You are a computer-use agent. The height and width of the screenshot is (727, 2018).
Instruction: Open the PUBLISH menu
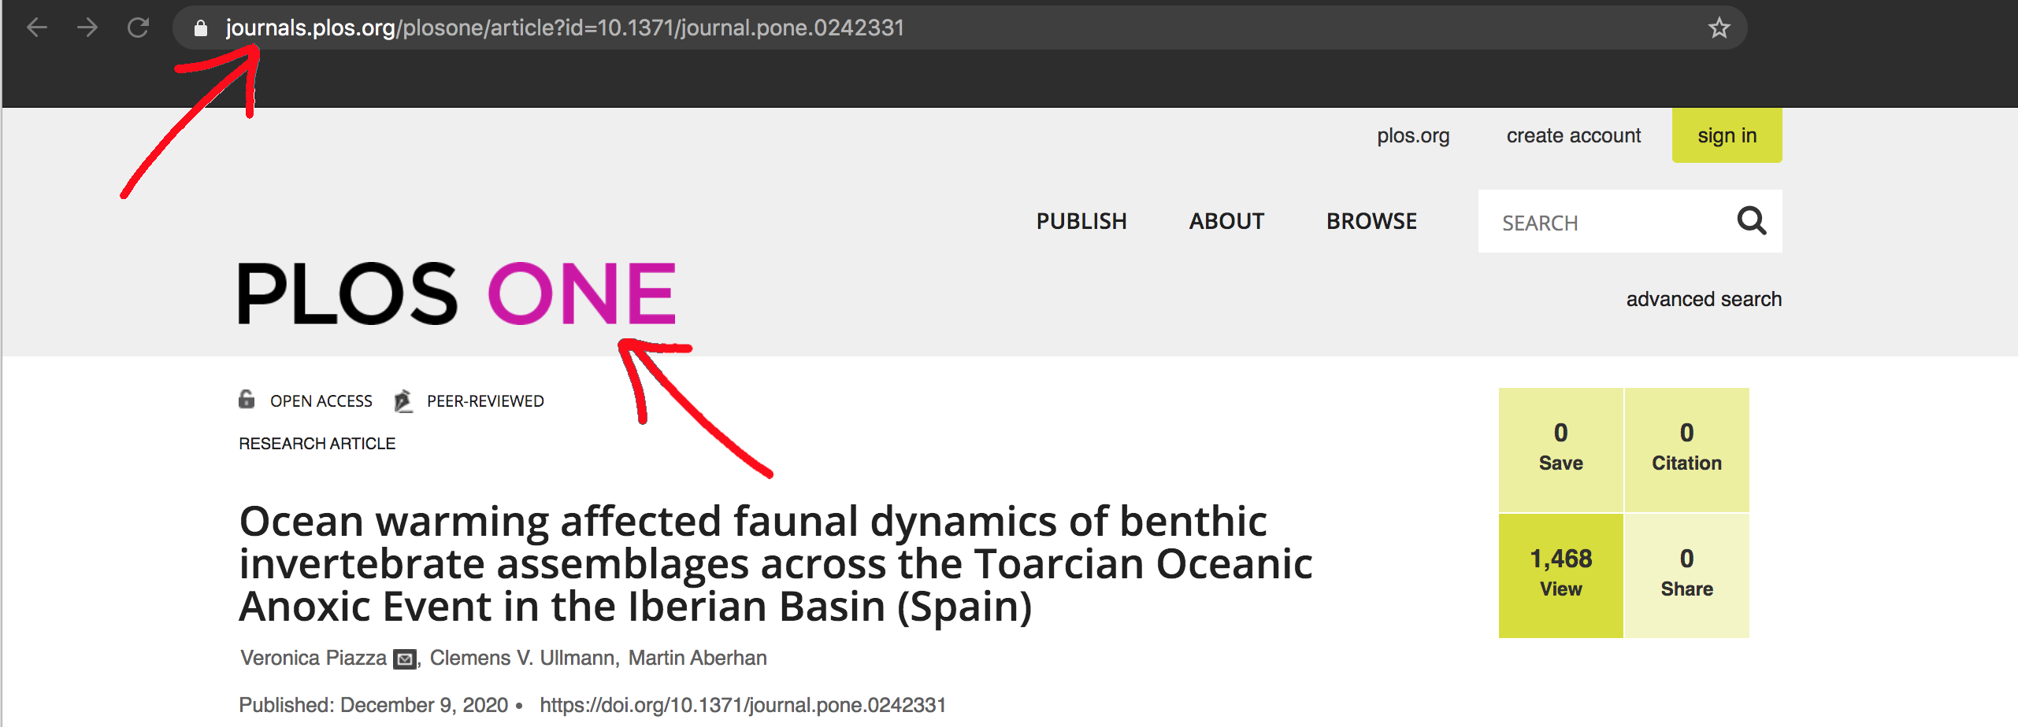pyautogui.click(x=1081, y=221)
